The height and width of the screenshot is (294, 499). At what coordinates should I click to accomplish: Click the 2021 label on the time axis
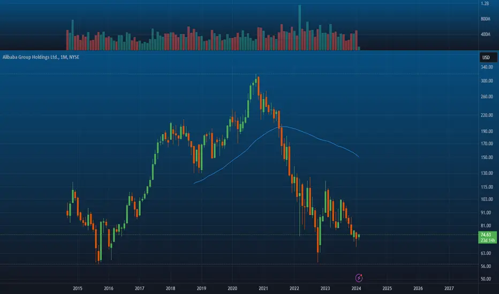263,289
